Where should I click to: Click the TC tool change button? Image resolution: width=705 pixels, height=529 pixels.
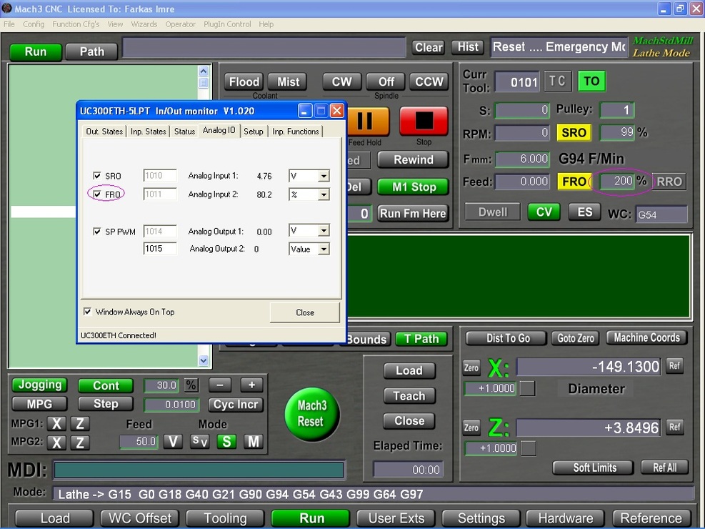pyautogui.click(x=557, y=81)
